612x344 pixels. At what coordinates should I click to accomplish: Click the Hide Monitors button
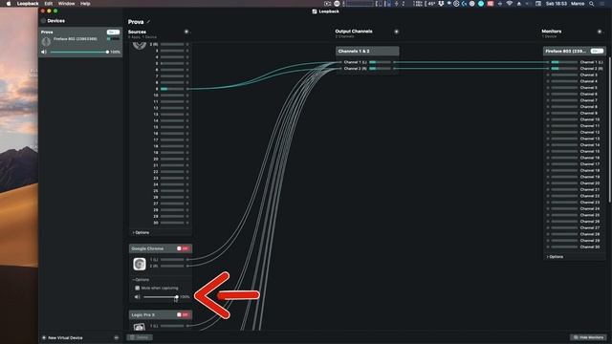coord(588,337)
